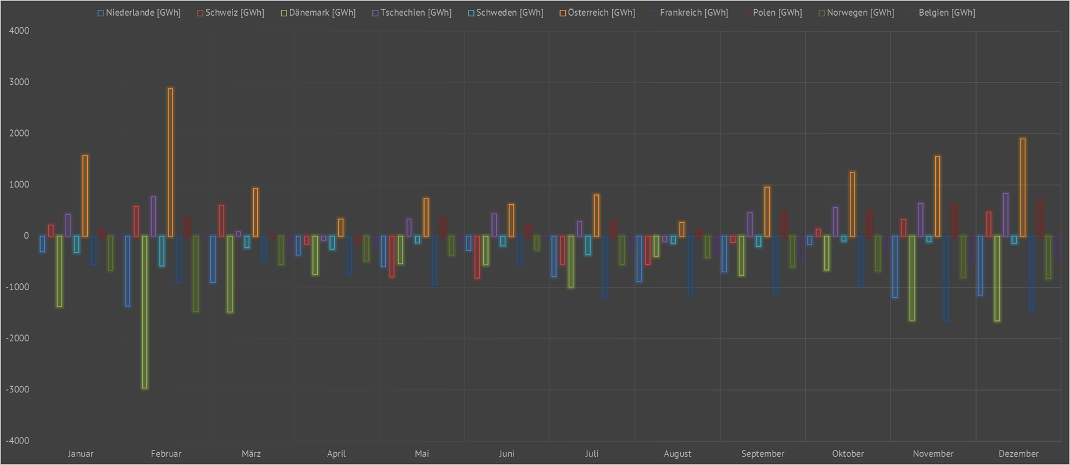Click the August axis label
Screen dimensions: 1070x465
pyautogui.click(x=677, y=454)
